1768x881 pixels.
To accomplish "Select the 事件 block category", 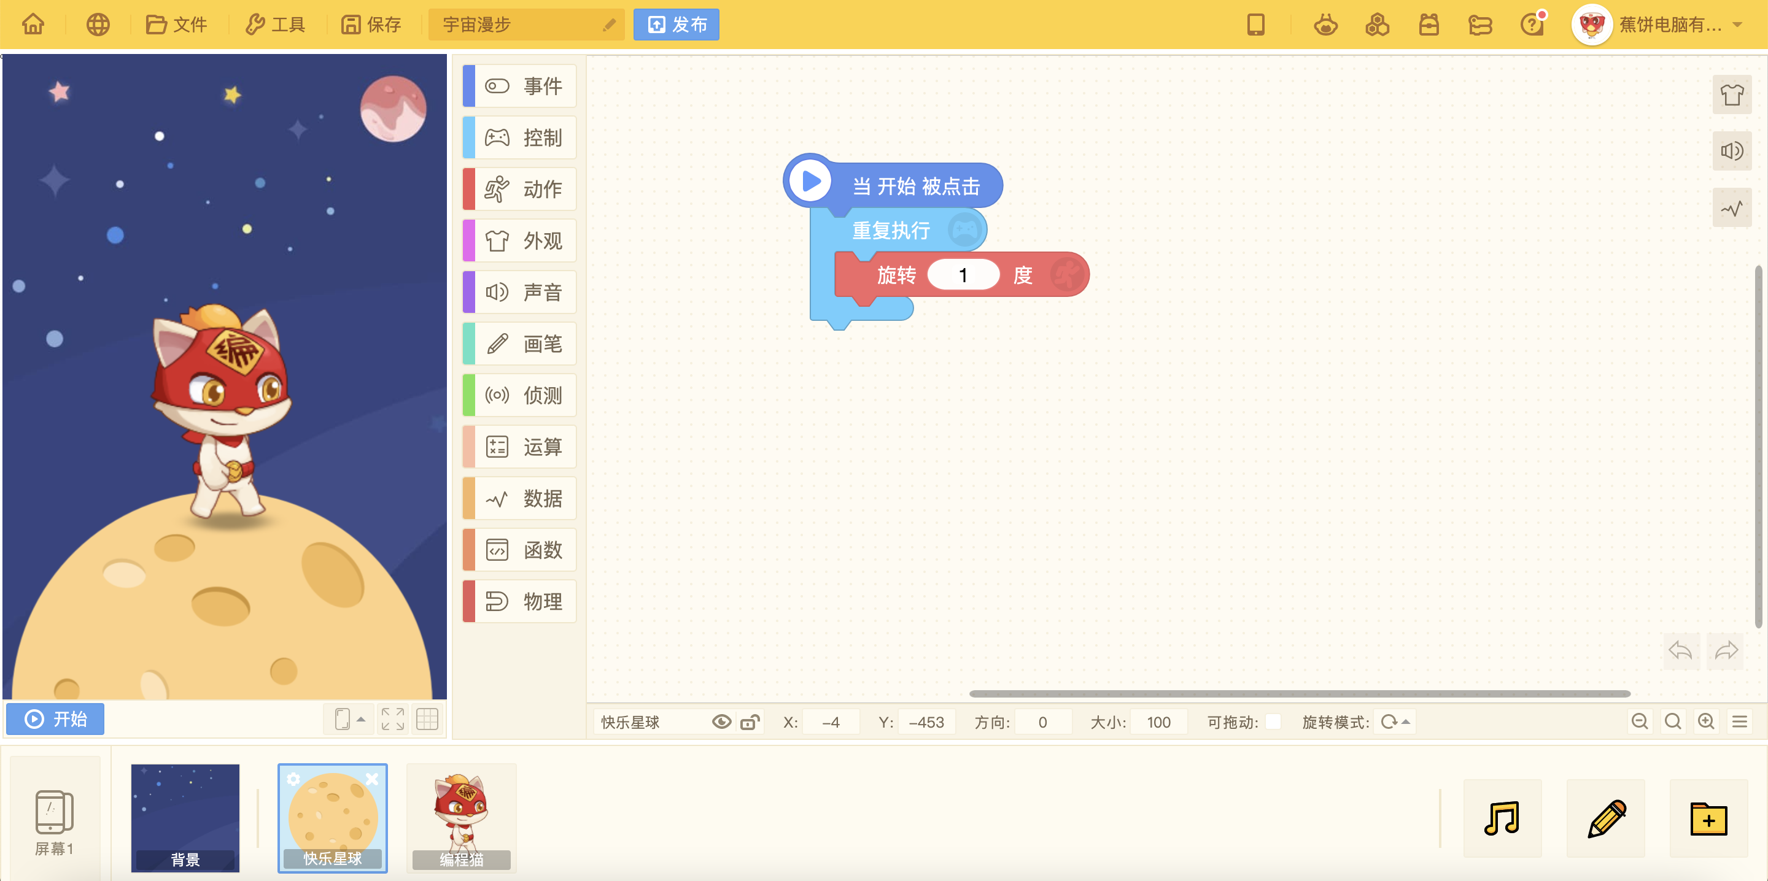I will (519, 86).
